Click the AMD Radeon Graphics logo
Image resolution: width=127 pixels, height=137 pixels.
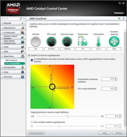pyautogui.click(x=13, y=8)
